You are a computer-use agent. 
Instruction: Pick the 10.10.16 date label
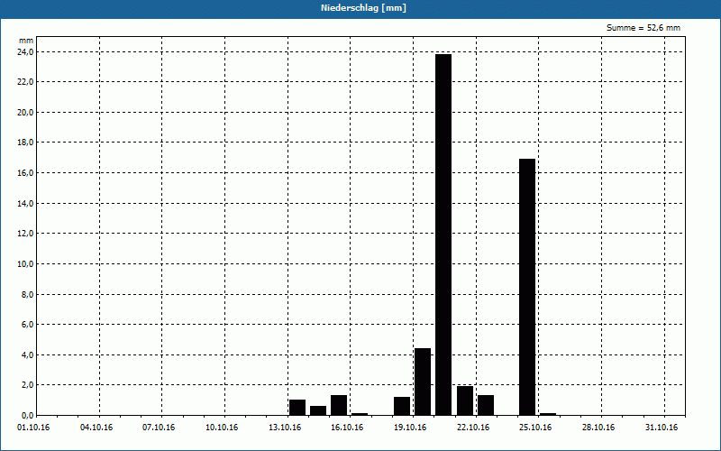point(222,428)
